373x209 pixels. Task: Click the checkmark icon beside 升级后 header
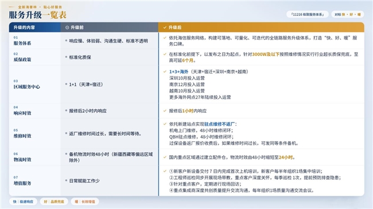pos(165,27)
